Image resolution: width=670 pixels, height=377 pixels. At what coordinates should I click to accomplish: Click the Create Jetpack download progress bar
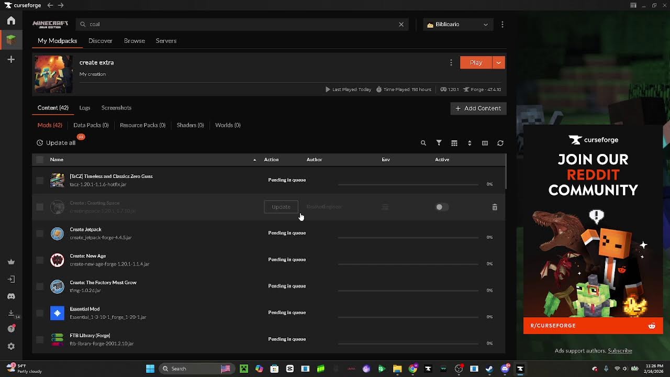click(408, 237)
